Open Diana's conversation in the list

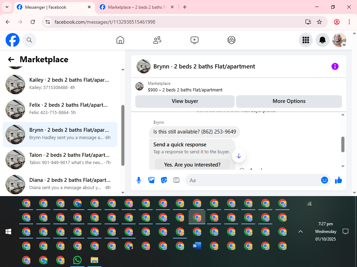point(60,184)
